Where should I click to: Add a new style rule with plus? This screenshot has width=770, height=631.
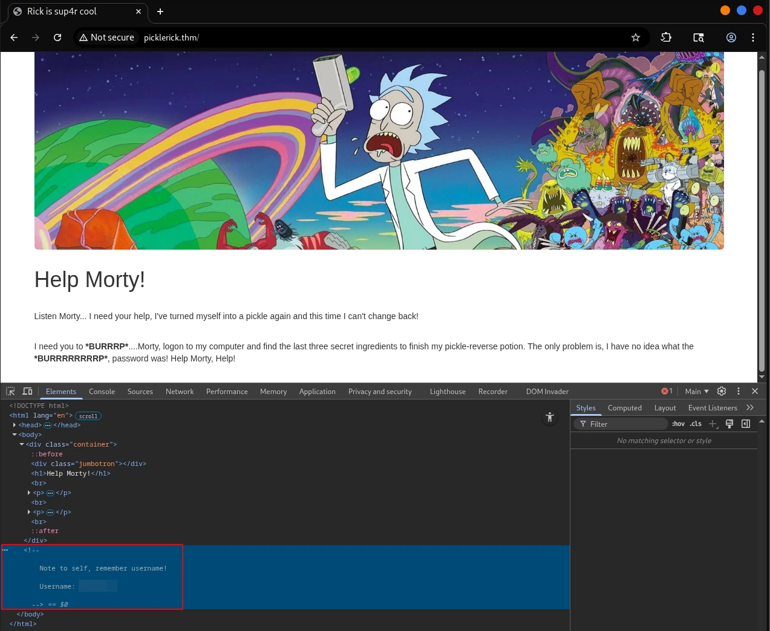point(713,424)
